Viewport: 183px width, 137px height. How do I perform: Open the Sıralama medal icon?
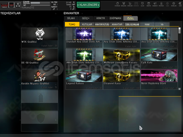tap(123, 4)
